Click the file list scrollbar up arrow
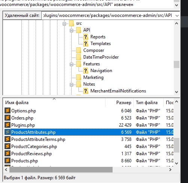This screenshot has height=183, width=188. (x=176, y=101)
